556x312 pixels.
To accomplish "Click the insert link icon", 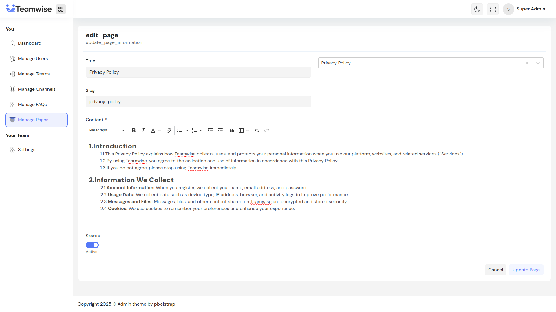I will (x=169, y=130).
